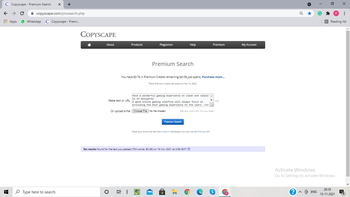Click Choose File to upload a file

pyautogui.click(x=140, y=111)
